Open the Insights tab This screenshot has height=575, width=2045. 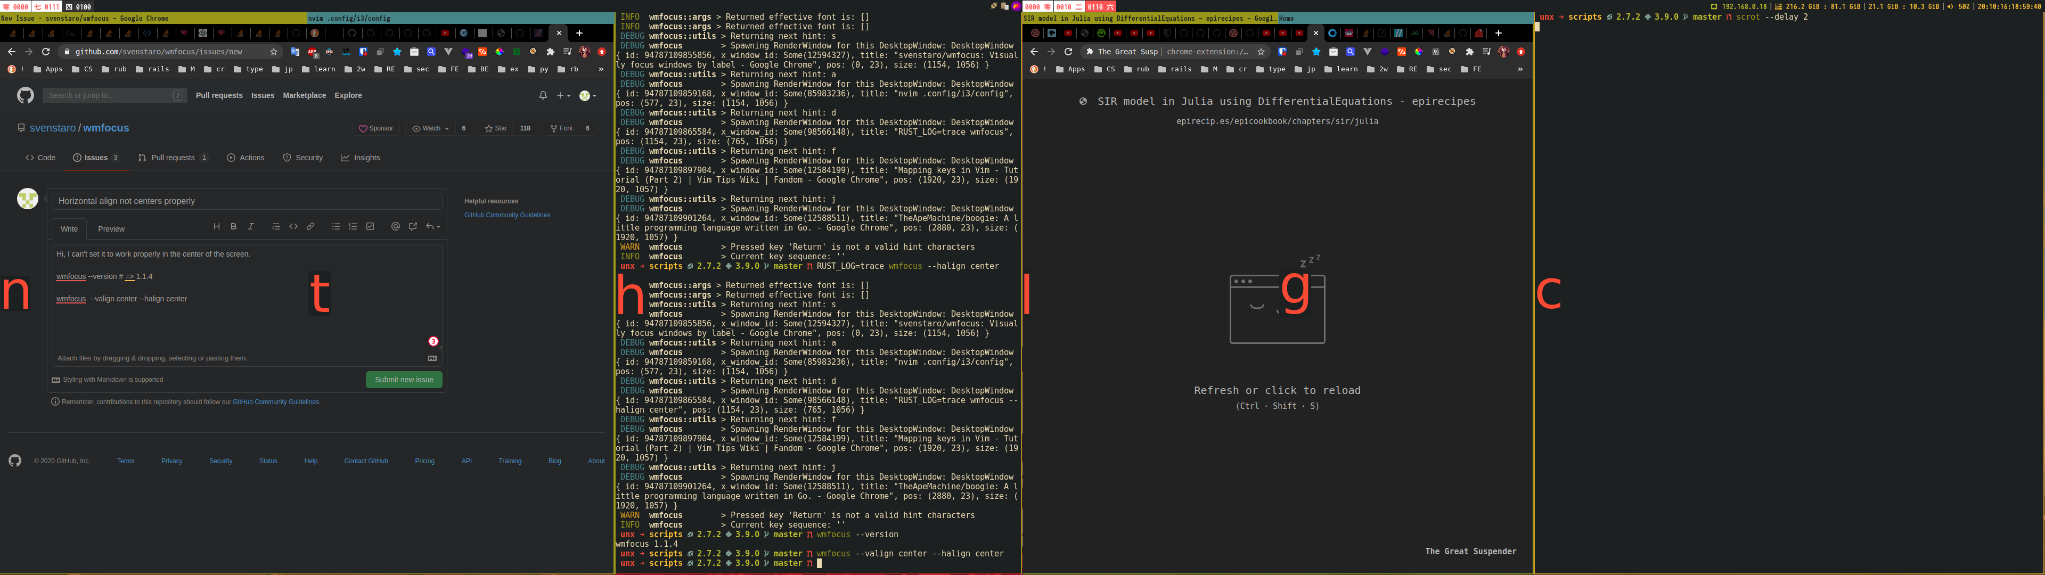click(x=361, y=158)
